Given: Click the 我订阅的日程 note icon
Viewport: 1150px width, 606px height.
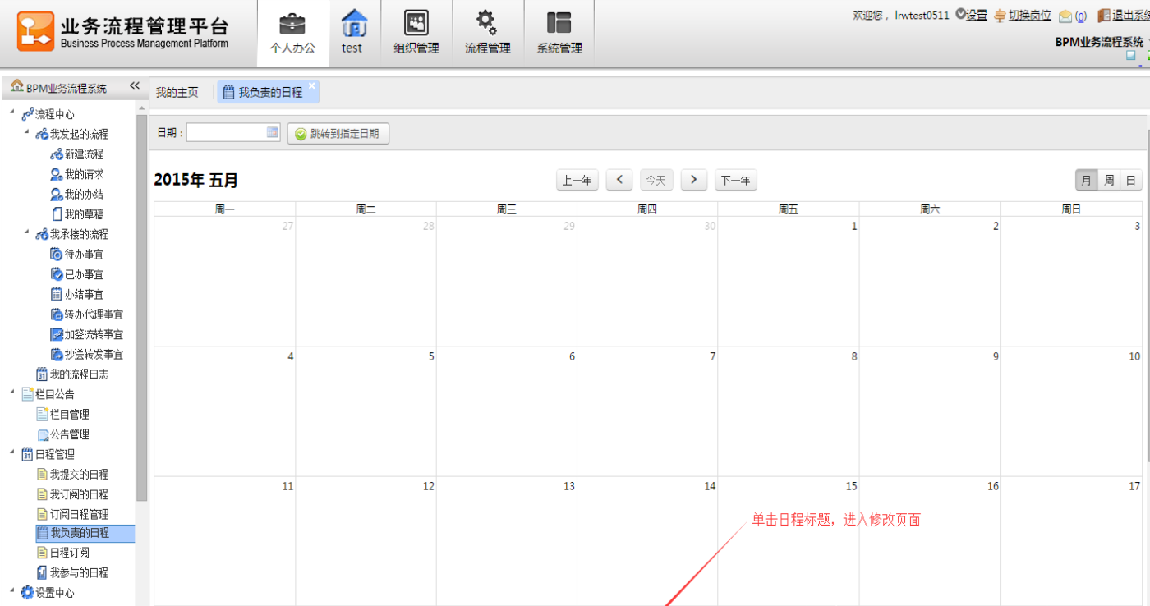Looking at the screenshot, I should pyautogui.click(x=42, y=494).
